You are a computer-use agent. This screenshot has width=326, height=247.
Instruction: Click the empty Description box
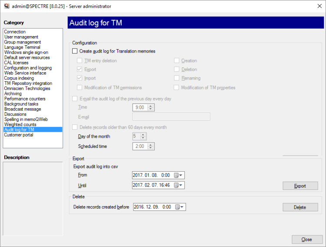coord(33,199)
